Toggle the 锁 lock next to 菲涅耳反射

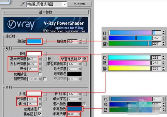tap(84, 59)
